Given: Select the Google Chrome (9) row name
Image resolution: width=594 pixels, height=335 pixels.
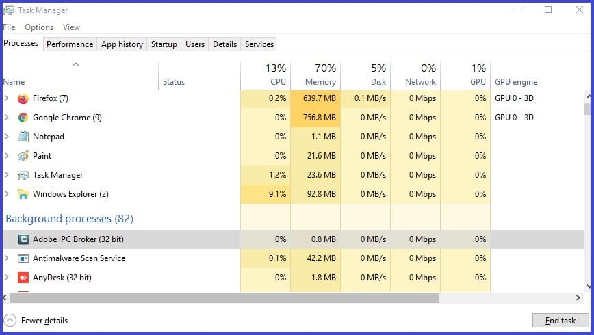Looking at the screenshot, I should 67,118.
